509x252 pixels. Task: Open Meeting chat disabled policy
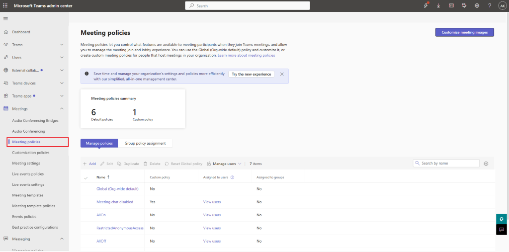(x=115, y=202)
